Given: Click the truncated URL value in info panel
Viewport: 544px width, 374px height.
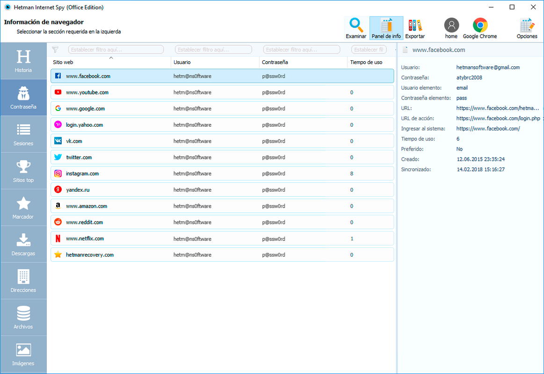Looking at the screenshot, I should tap(498, 108).
